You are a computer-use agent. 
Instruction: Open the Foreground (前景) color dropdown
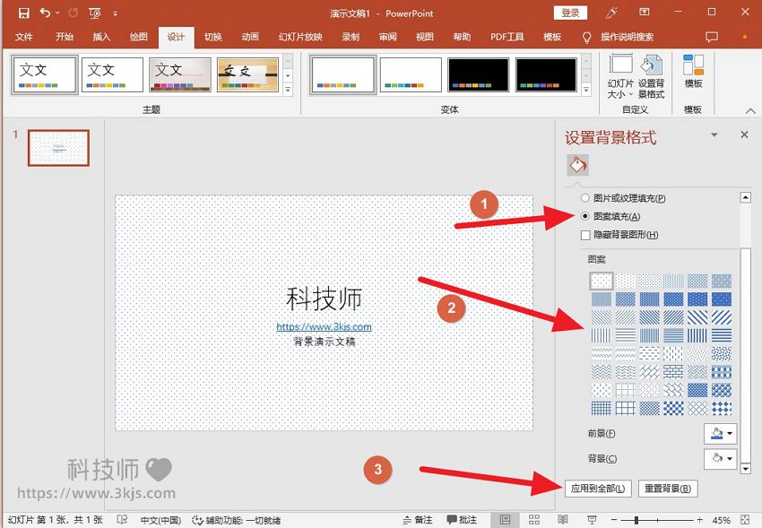click(720, 433)
